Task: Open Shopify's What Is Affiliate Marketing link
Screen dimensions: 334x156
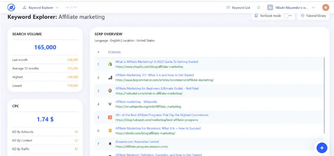Action: point(157,62)
